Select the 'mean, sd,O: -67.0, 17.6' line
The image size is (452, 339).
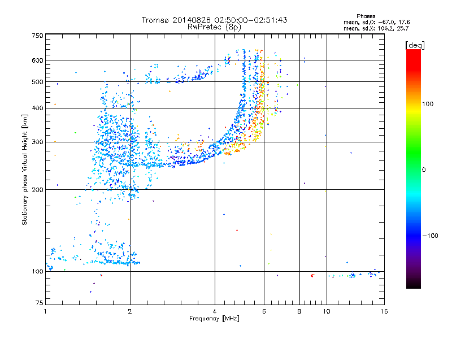[376, 22]
